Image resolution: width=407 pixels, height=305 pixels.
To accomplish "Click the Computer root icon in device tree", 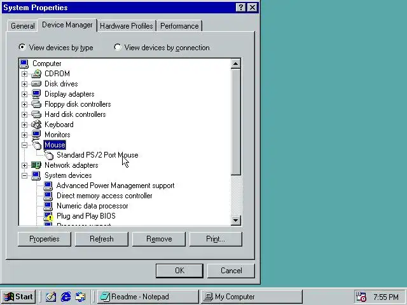I will (x=24, y=64).
